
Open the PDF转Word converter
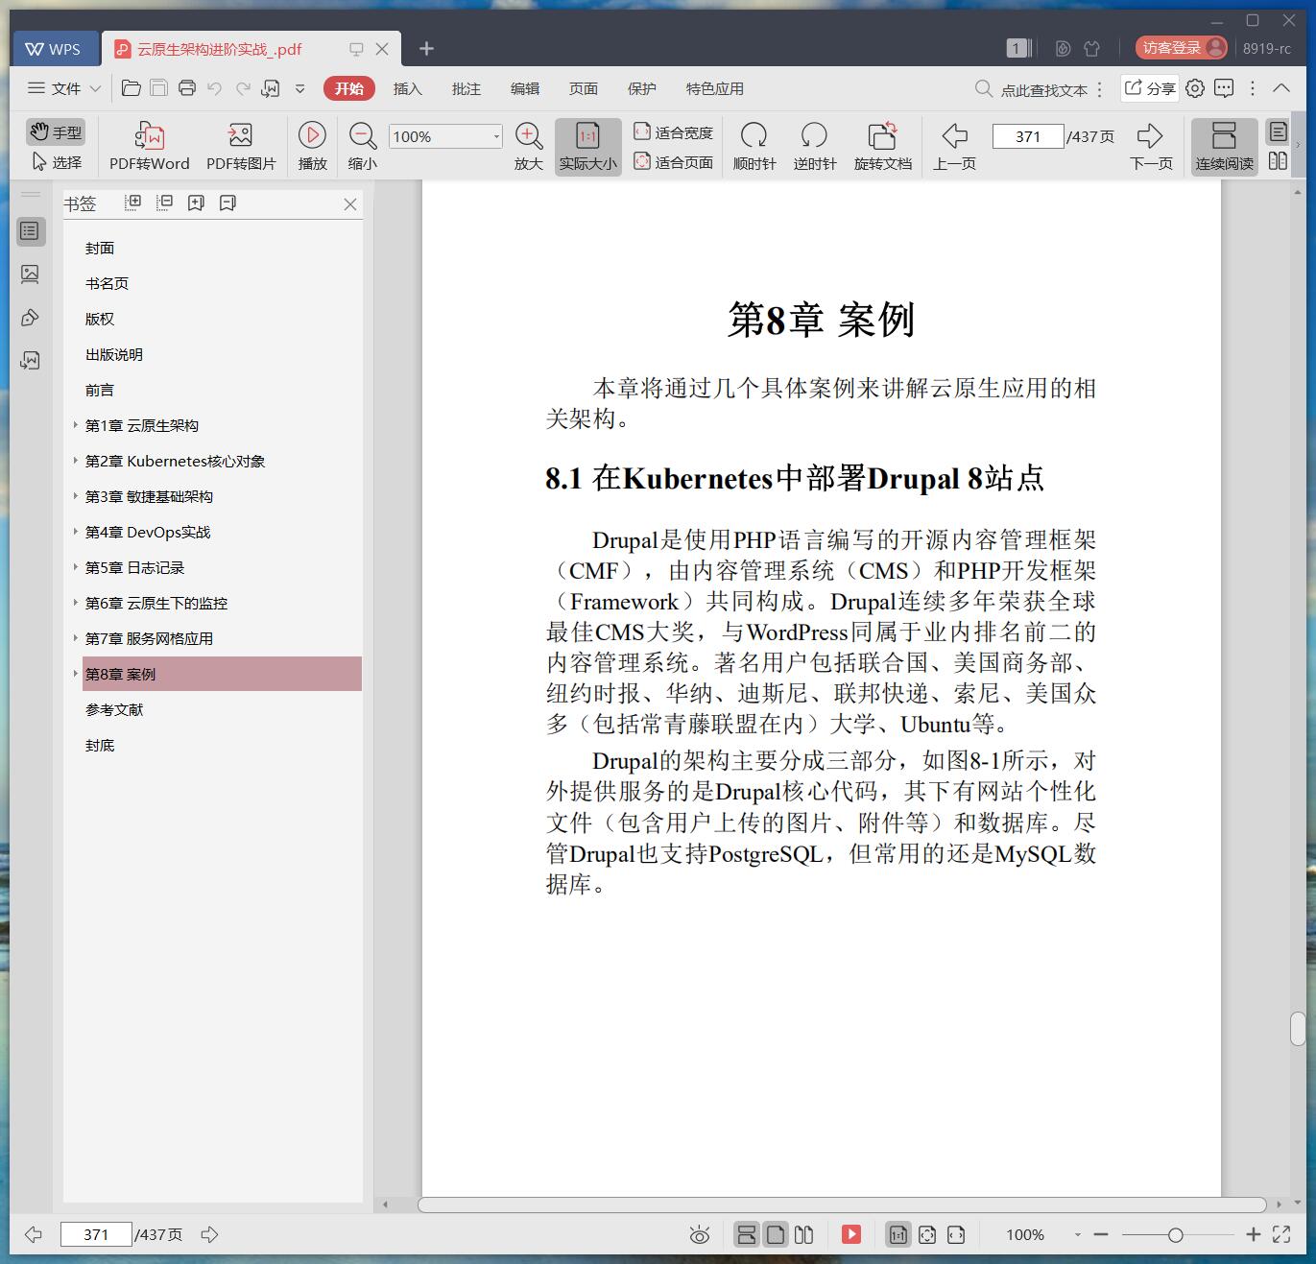(149, 146)
